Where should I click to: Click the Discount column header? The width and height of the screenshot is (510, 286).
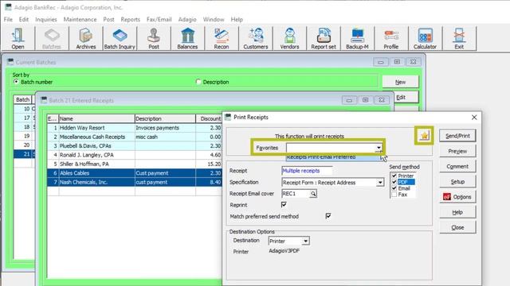pyautogui.click(x=209, y=118)
